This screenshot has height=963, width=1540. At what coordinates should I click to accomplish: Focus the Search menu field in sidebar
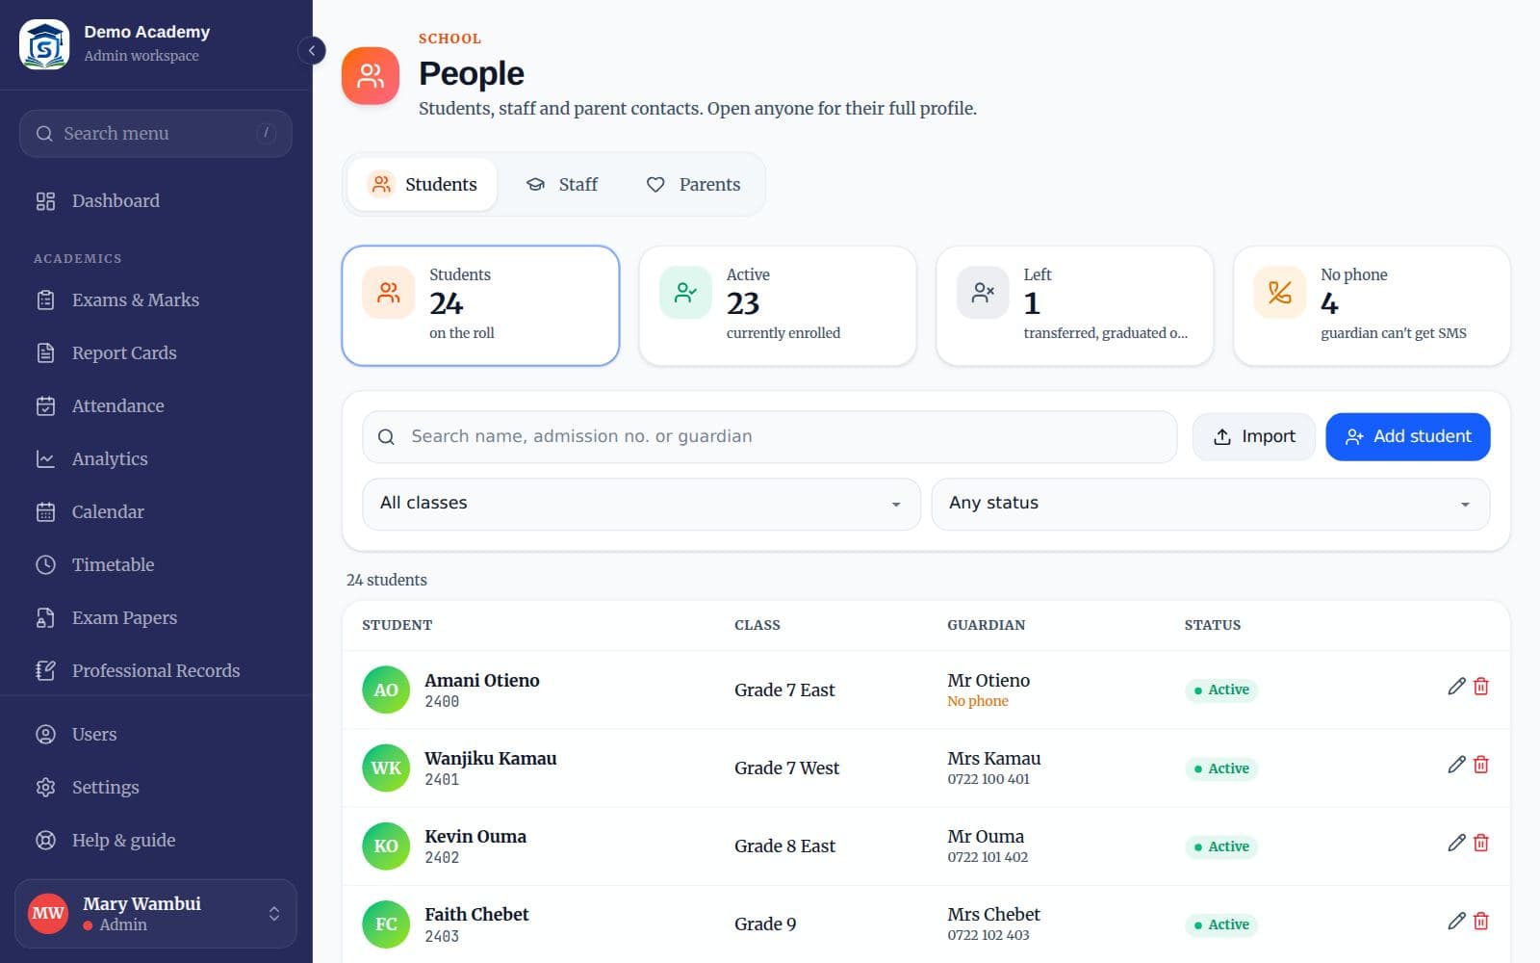(x=156, y=133)
